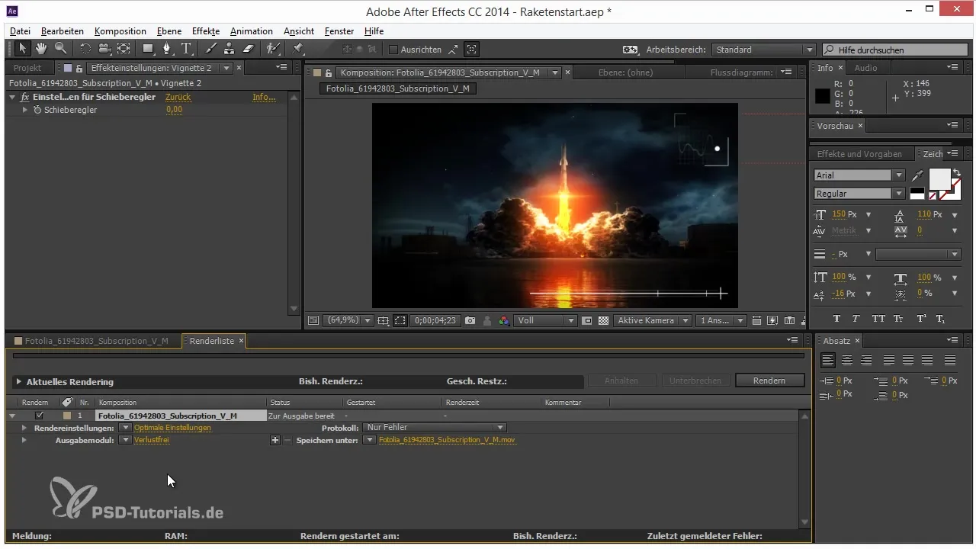Screen dimensions: 976x549
Task: Open the Arbeitsbereich Standard dropdown
Action: pyautogui.click(x=764, y=50)
